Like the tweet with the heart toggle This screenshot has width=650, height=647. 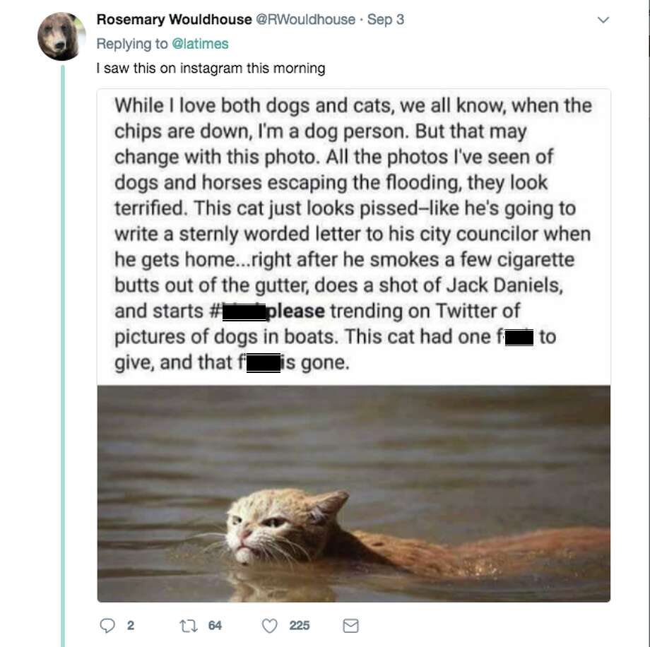[268, 625]
